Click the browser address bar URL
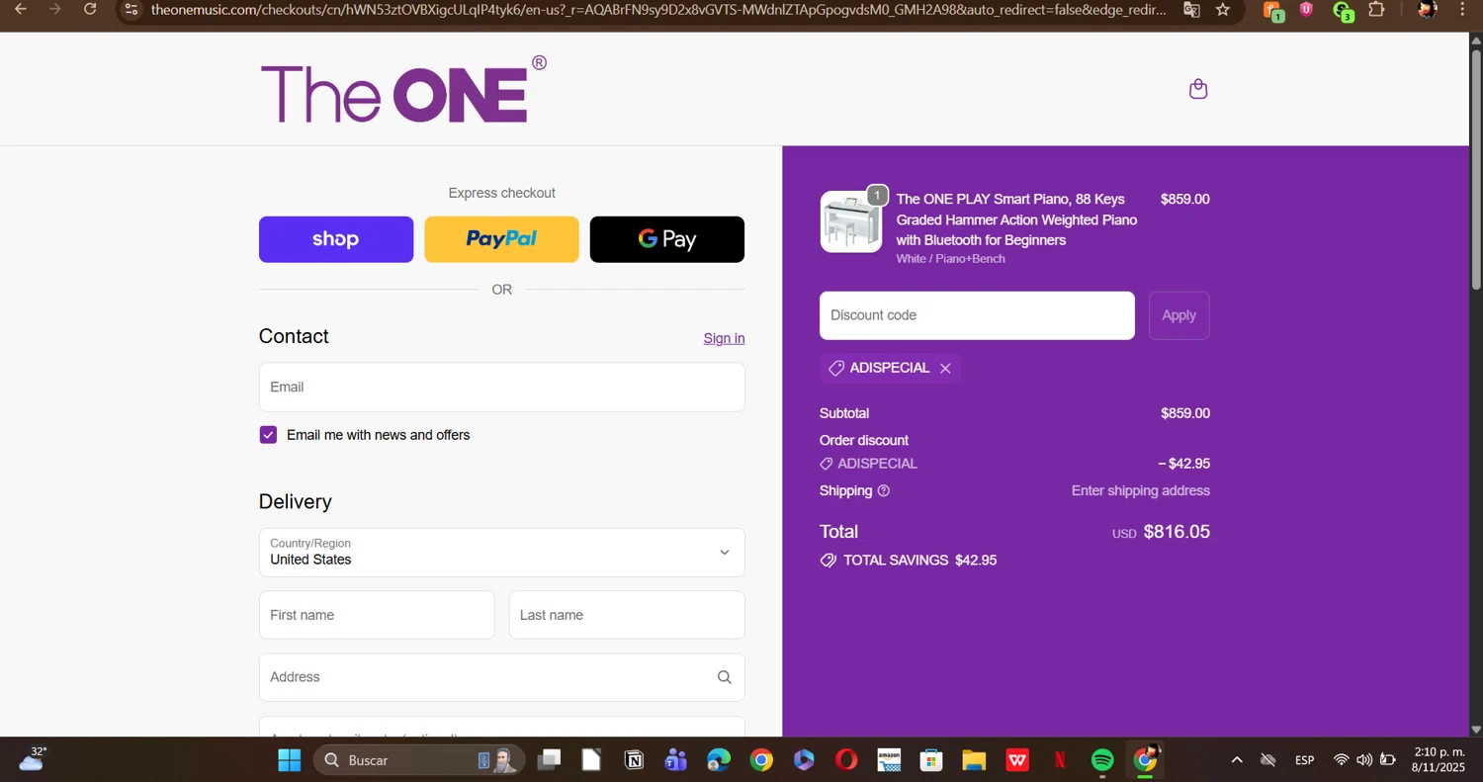 coord(657,10)
